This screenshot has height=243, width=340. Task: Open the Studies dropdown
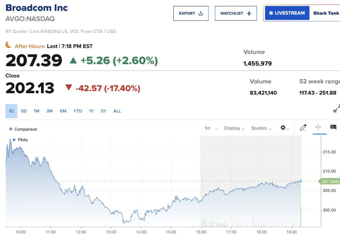click(261, 128)
